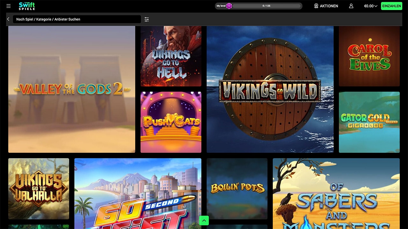Open Valley of the Gods 2 game
The height and width of the screenshot is (229, 408).
tap(72, 89)
